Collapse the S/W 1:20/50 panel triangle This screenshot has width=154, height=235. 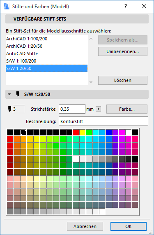[x=9, y=94]
